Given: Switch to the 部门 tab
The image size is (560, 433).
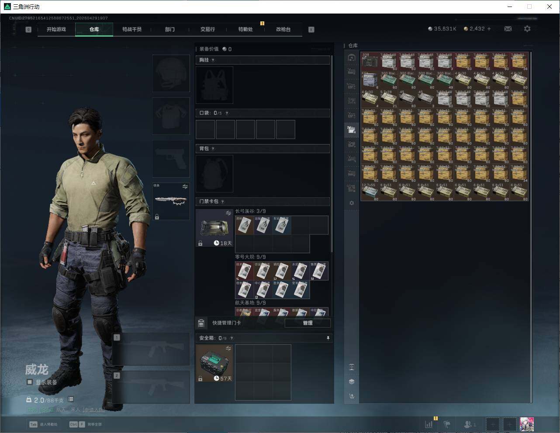Looking at the screenshot, I should (x=170, y=29).
